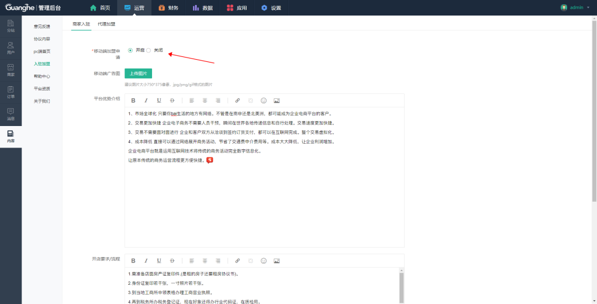Insert link in 平台优势介绍 editor

pos(238,101)
